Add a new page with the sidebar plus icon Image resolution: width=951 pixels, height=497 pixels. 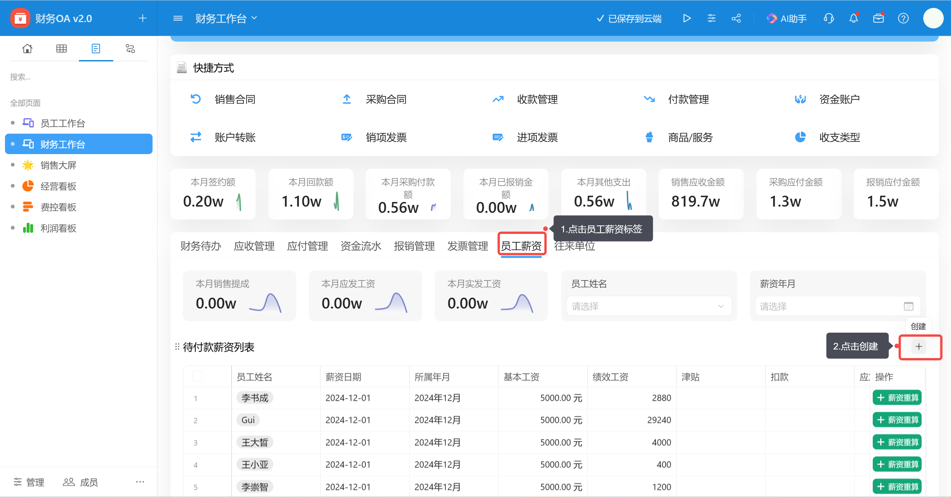point(143,18)
